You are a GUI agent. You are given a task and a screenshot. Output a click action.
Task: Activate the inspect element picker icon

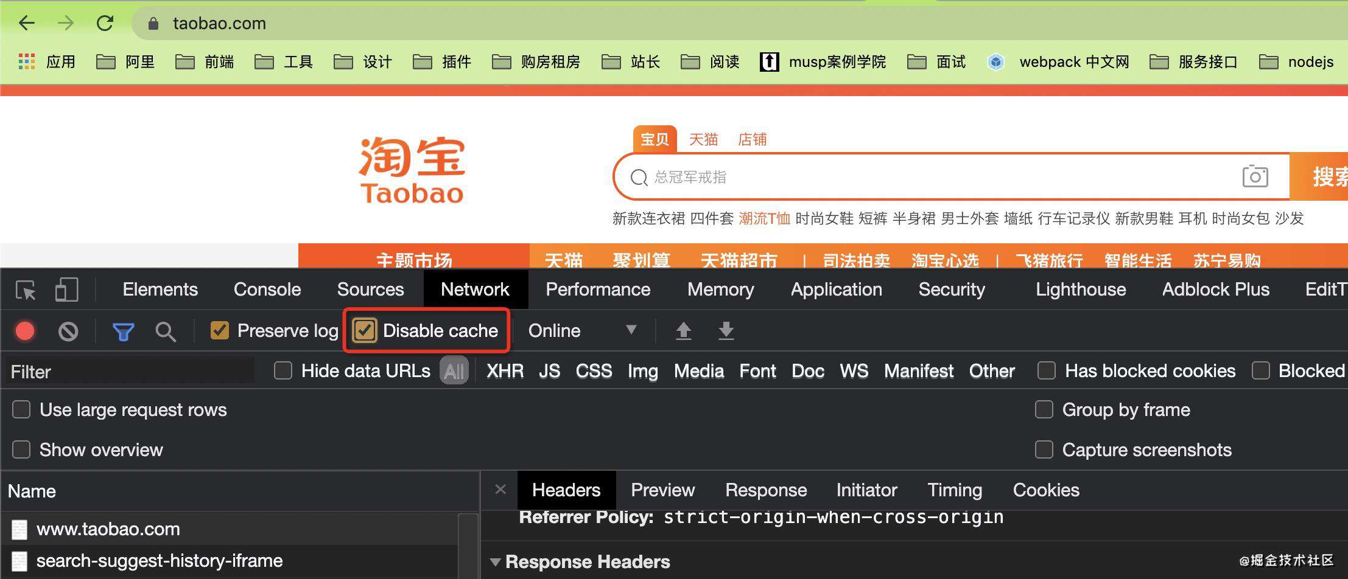26,290
